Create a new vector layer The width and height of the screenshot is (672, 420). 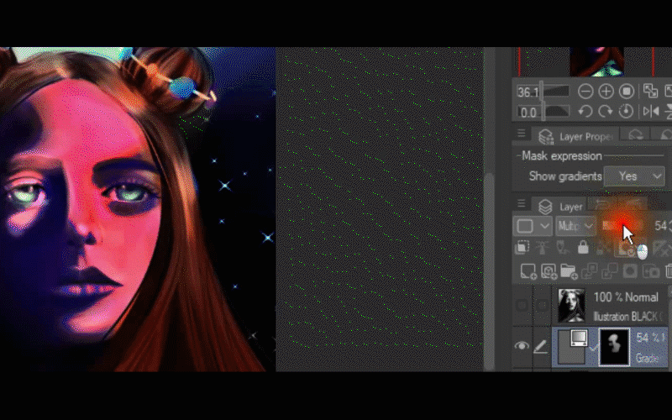click(x=549, y=271)
